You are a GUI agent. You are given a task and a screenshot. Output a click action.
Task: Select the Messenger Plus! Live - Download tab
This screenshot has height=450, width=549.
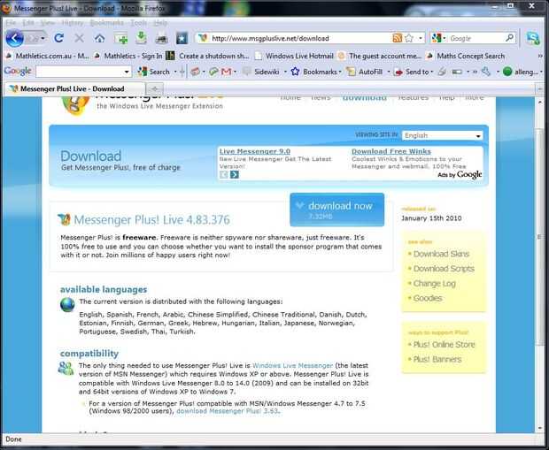pyautogui.click(x=74, y=88)
